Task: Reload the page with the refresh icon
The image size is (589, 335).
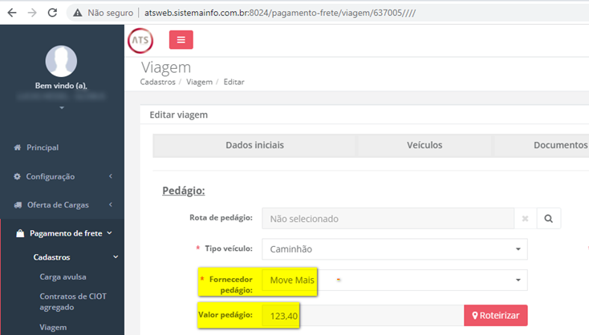Action: click(53, 13)
